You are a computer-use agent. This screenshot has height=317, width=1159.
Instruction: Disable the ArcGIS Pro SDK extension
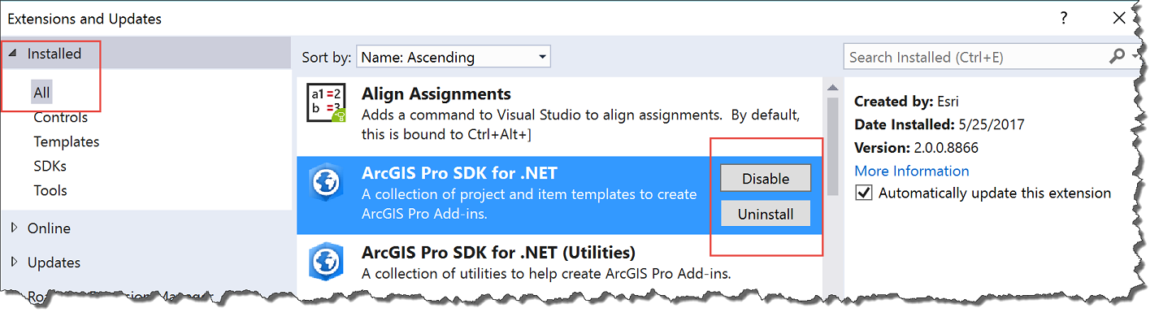(766, 179)
